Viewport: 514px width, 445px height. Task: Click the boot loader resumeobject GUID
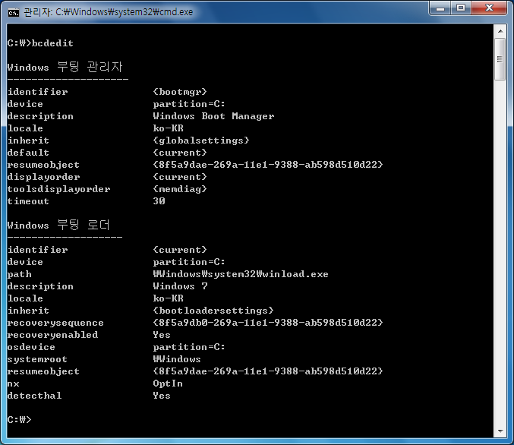pos(268,371)
